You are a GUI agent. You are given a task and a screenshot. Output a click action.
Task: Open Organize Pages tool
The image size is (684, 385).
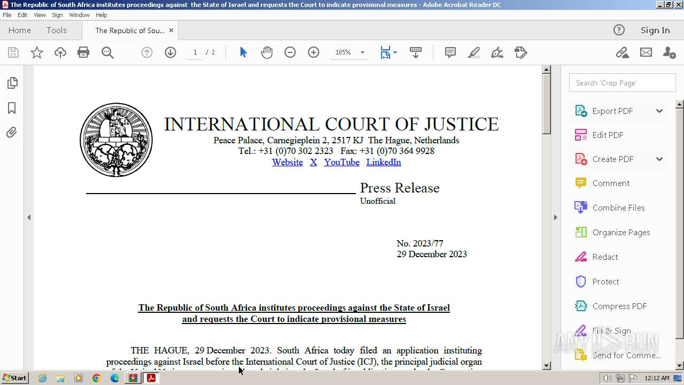click(621, 233)
